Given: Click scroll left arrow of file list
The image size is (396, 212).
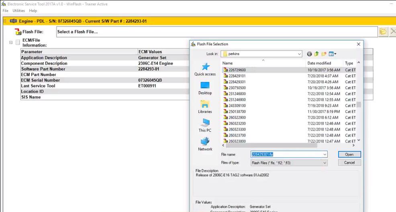Looking at the screenshot, I should click(x=223, y=145).
